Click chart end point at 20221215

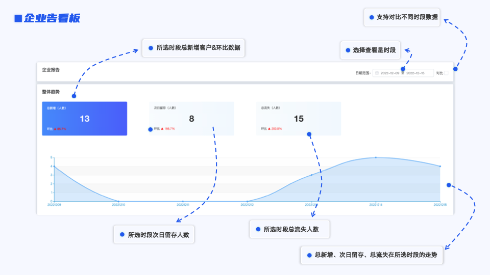(440, 166)
